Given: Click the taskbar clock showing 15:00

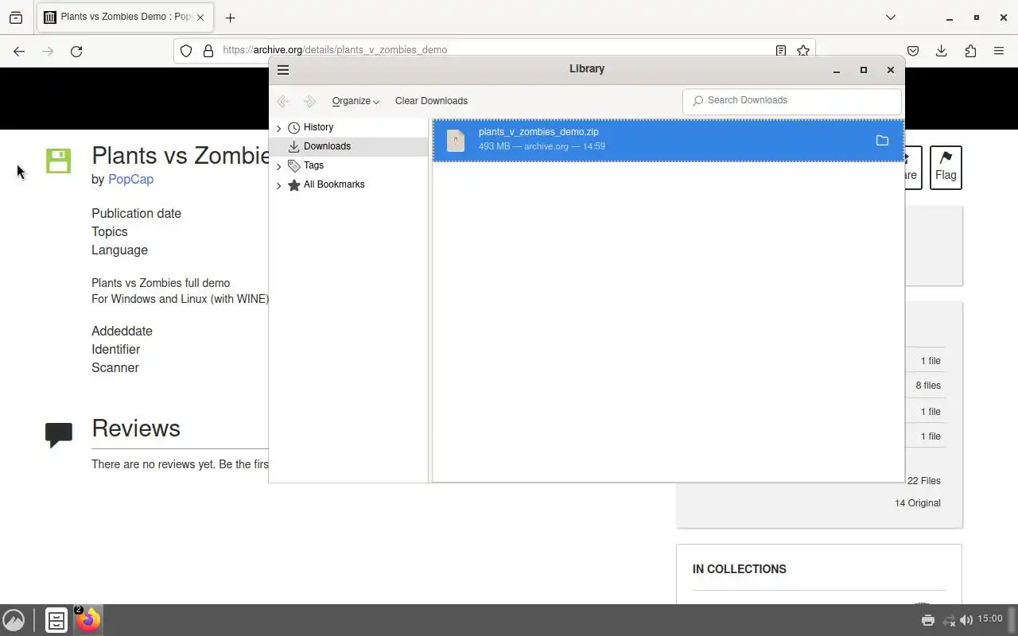Looking at the screenshot, I should [990, 619].
